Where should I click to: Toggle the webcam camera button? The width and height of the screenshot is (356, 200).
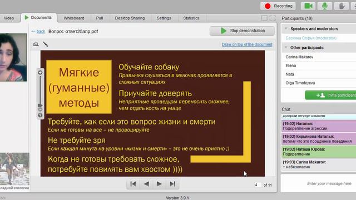coord(308,6)
